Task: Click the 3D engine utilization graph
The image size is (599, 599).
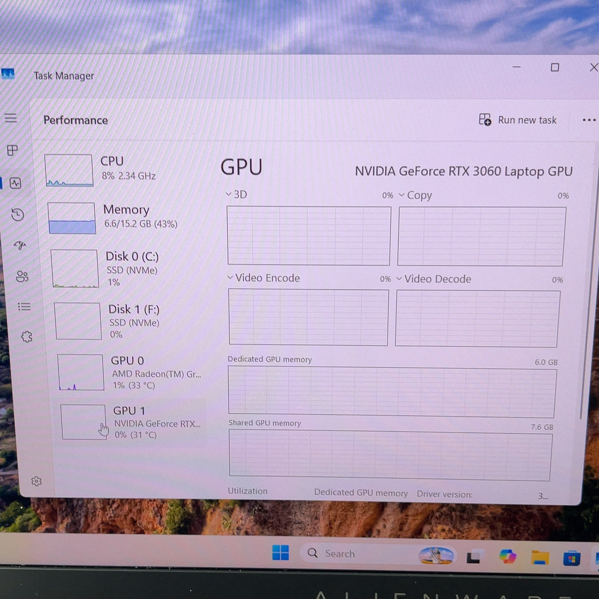Action: pos(309,236)
